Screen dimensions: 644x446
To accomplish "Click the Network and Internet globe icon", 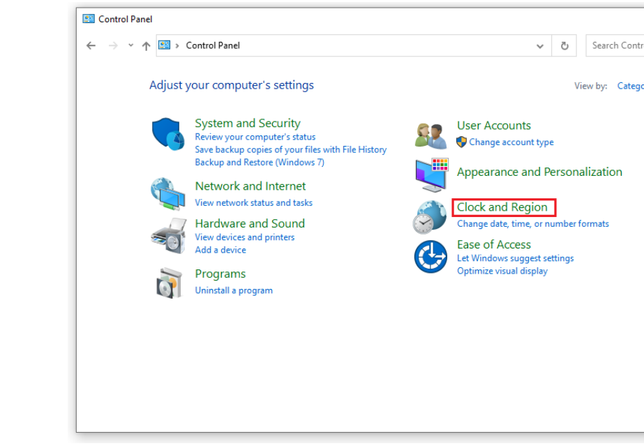I will pos(167,193).
